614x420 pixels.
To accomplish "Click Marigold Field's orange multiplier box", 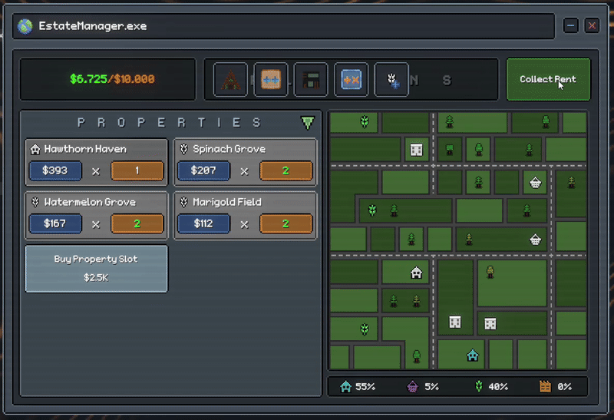I will click(286, 223).
